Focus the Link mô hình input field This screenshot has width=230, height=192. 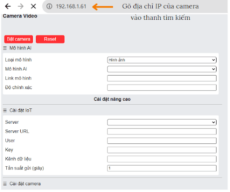(x=162, y=78)
